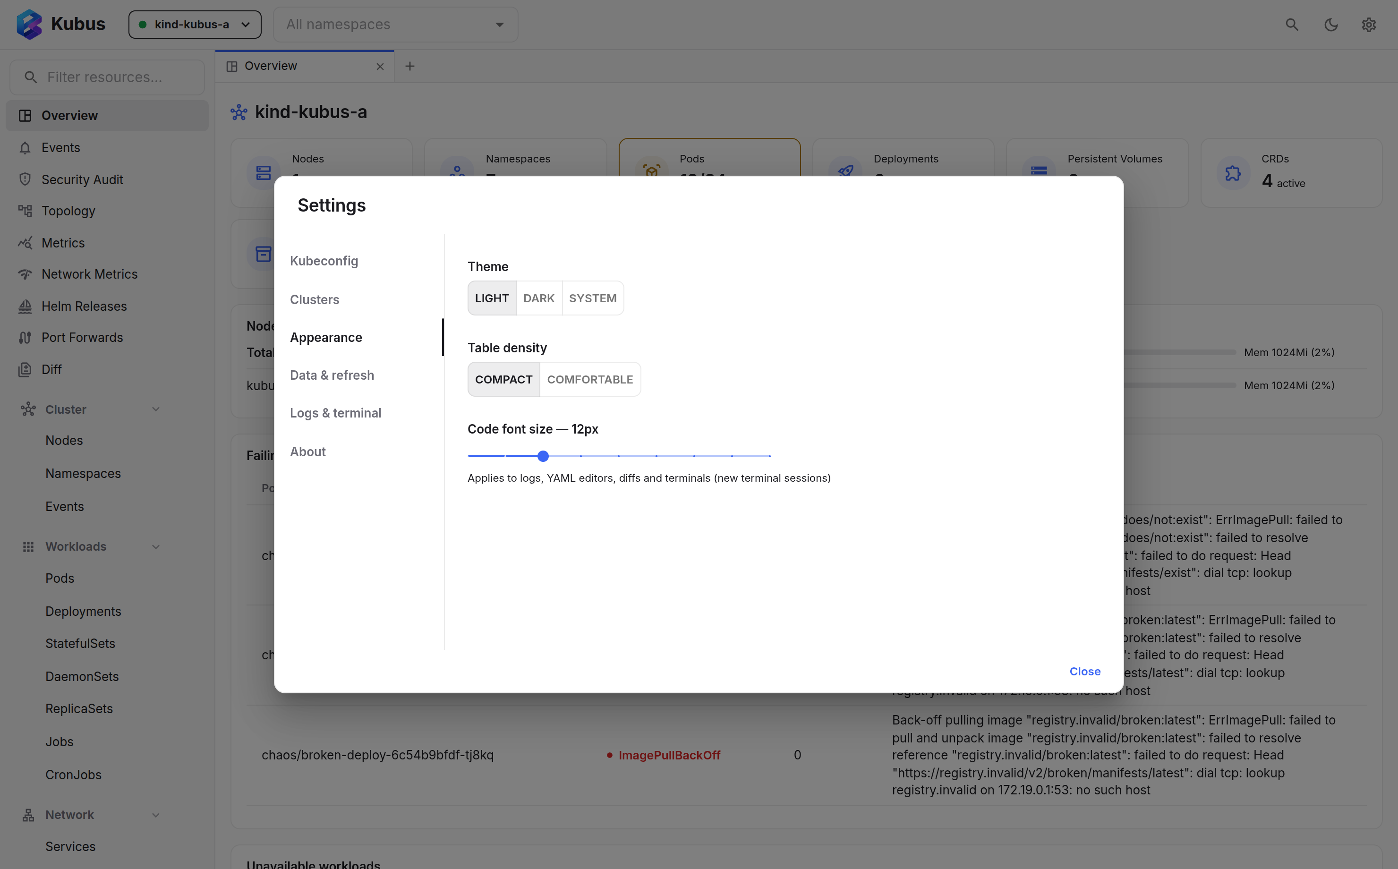Click the Security Audit shield icon
The width and height of the screenshot is (1398, 869).
coord(25,179)
